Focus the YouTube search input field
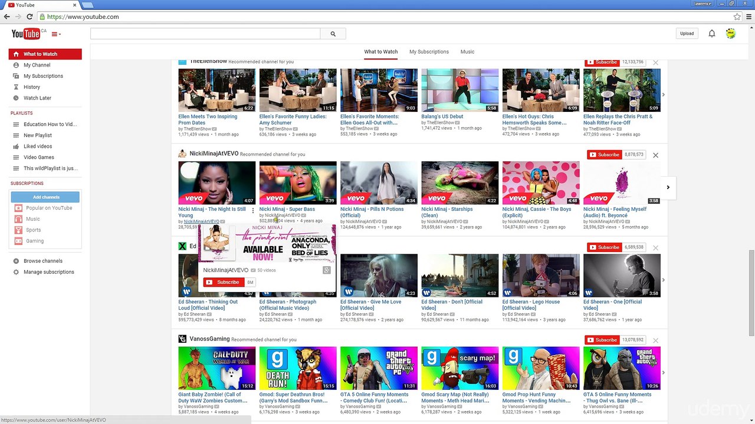Viewport: 755px width, 424px height. pos(205,34)
